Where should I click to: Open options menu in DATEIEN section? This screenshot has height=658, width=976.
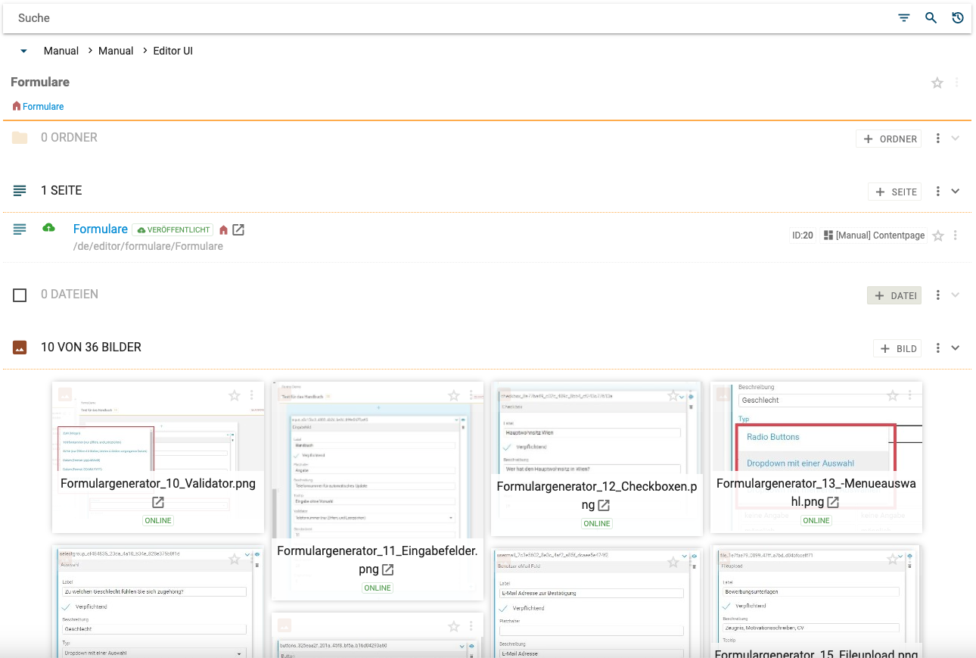coord(938,295)
